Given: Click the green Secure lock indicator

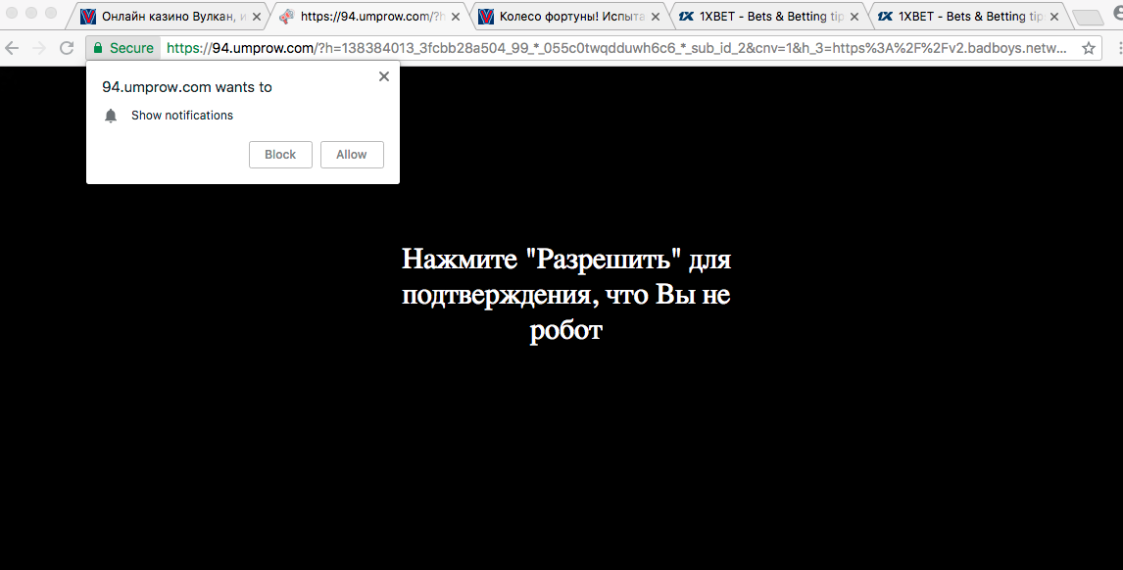Looking at the screenshot, I should pos(123,48).
